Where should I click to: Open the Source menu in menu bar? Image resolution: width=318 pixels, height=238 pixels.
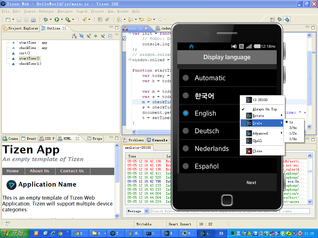click(30, 11)
